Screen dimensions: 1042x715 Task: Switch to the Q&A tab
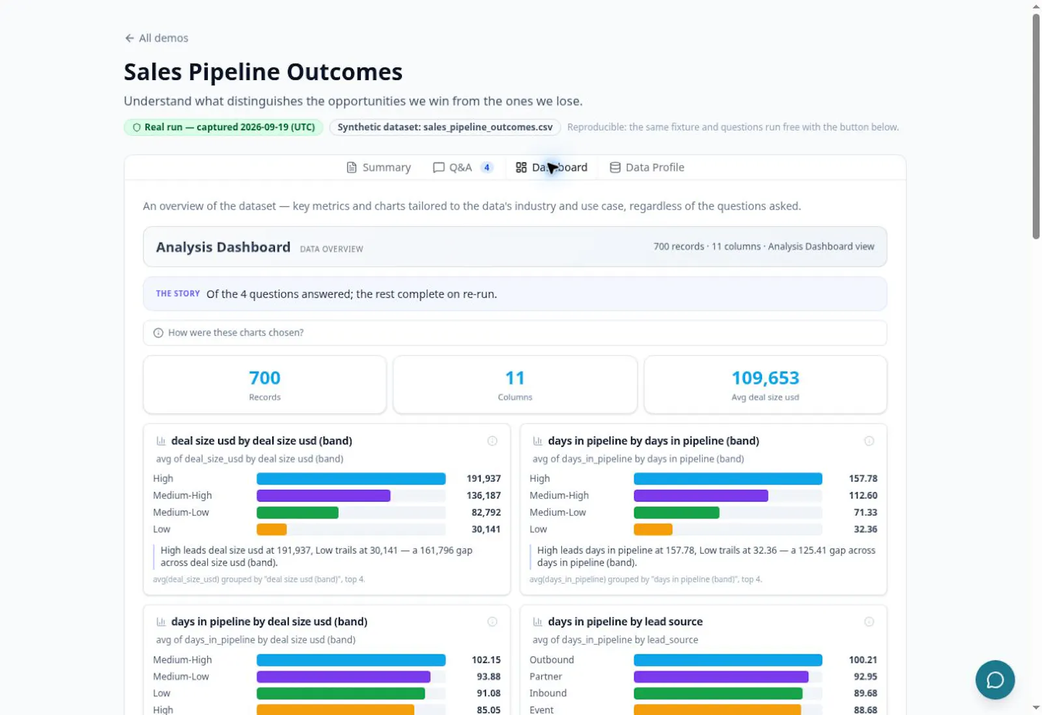(x=462, y=168)
